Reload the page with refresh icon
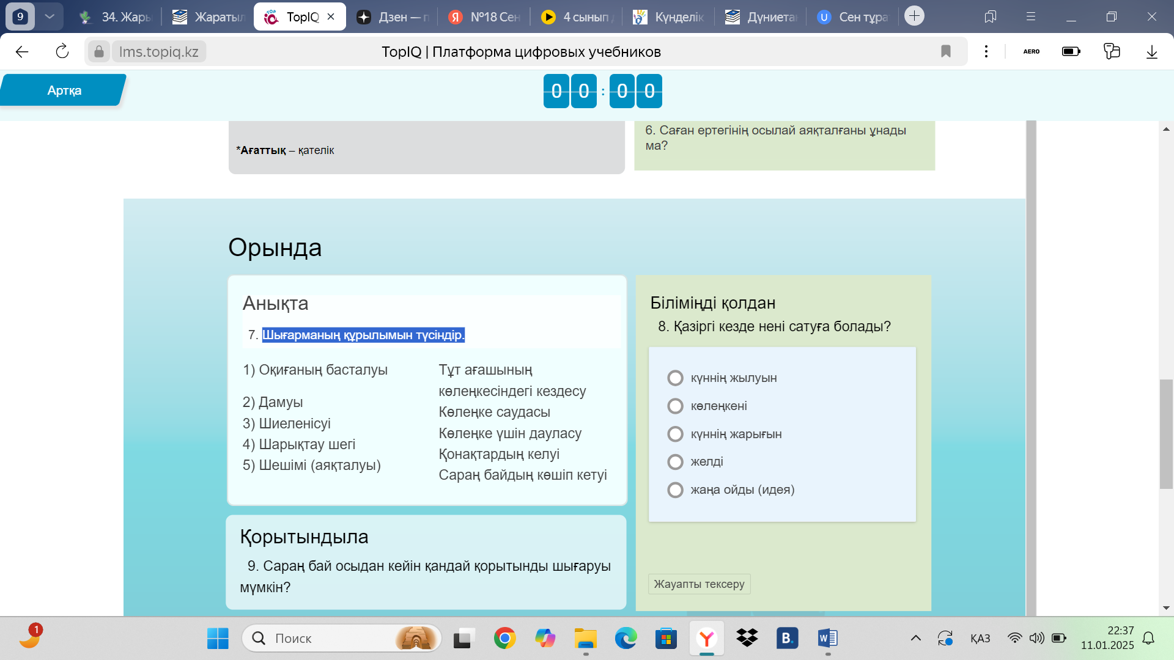Screen dimensions: 1174x660 62,52
